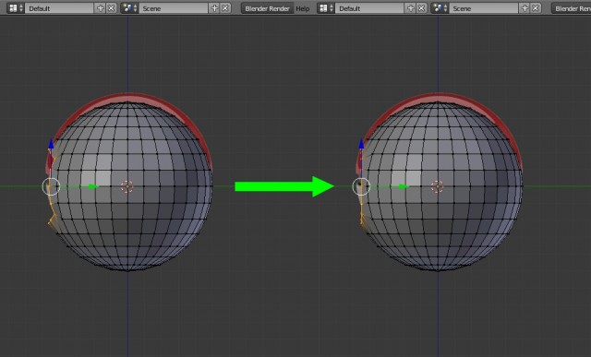Screen dimensions: 591x357
Task: Delete the active Scene in left window
Action: [x=225, y=8]
